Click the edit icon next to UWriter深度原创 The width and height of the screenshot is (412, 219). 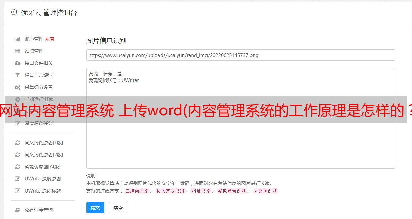[x=18, y=179]
